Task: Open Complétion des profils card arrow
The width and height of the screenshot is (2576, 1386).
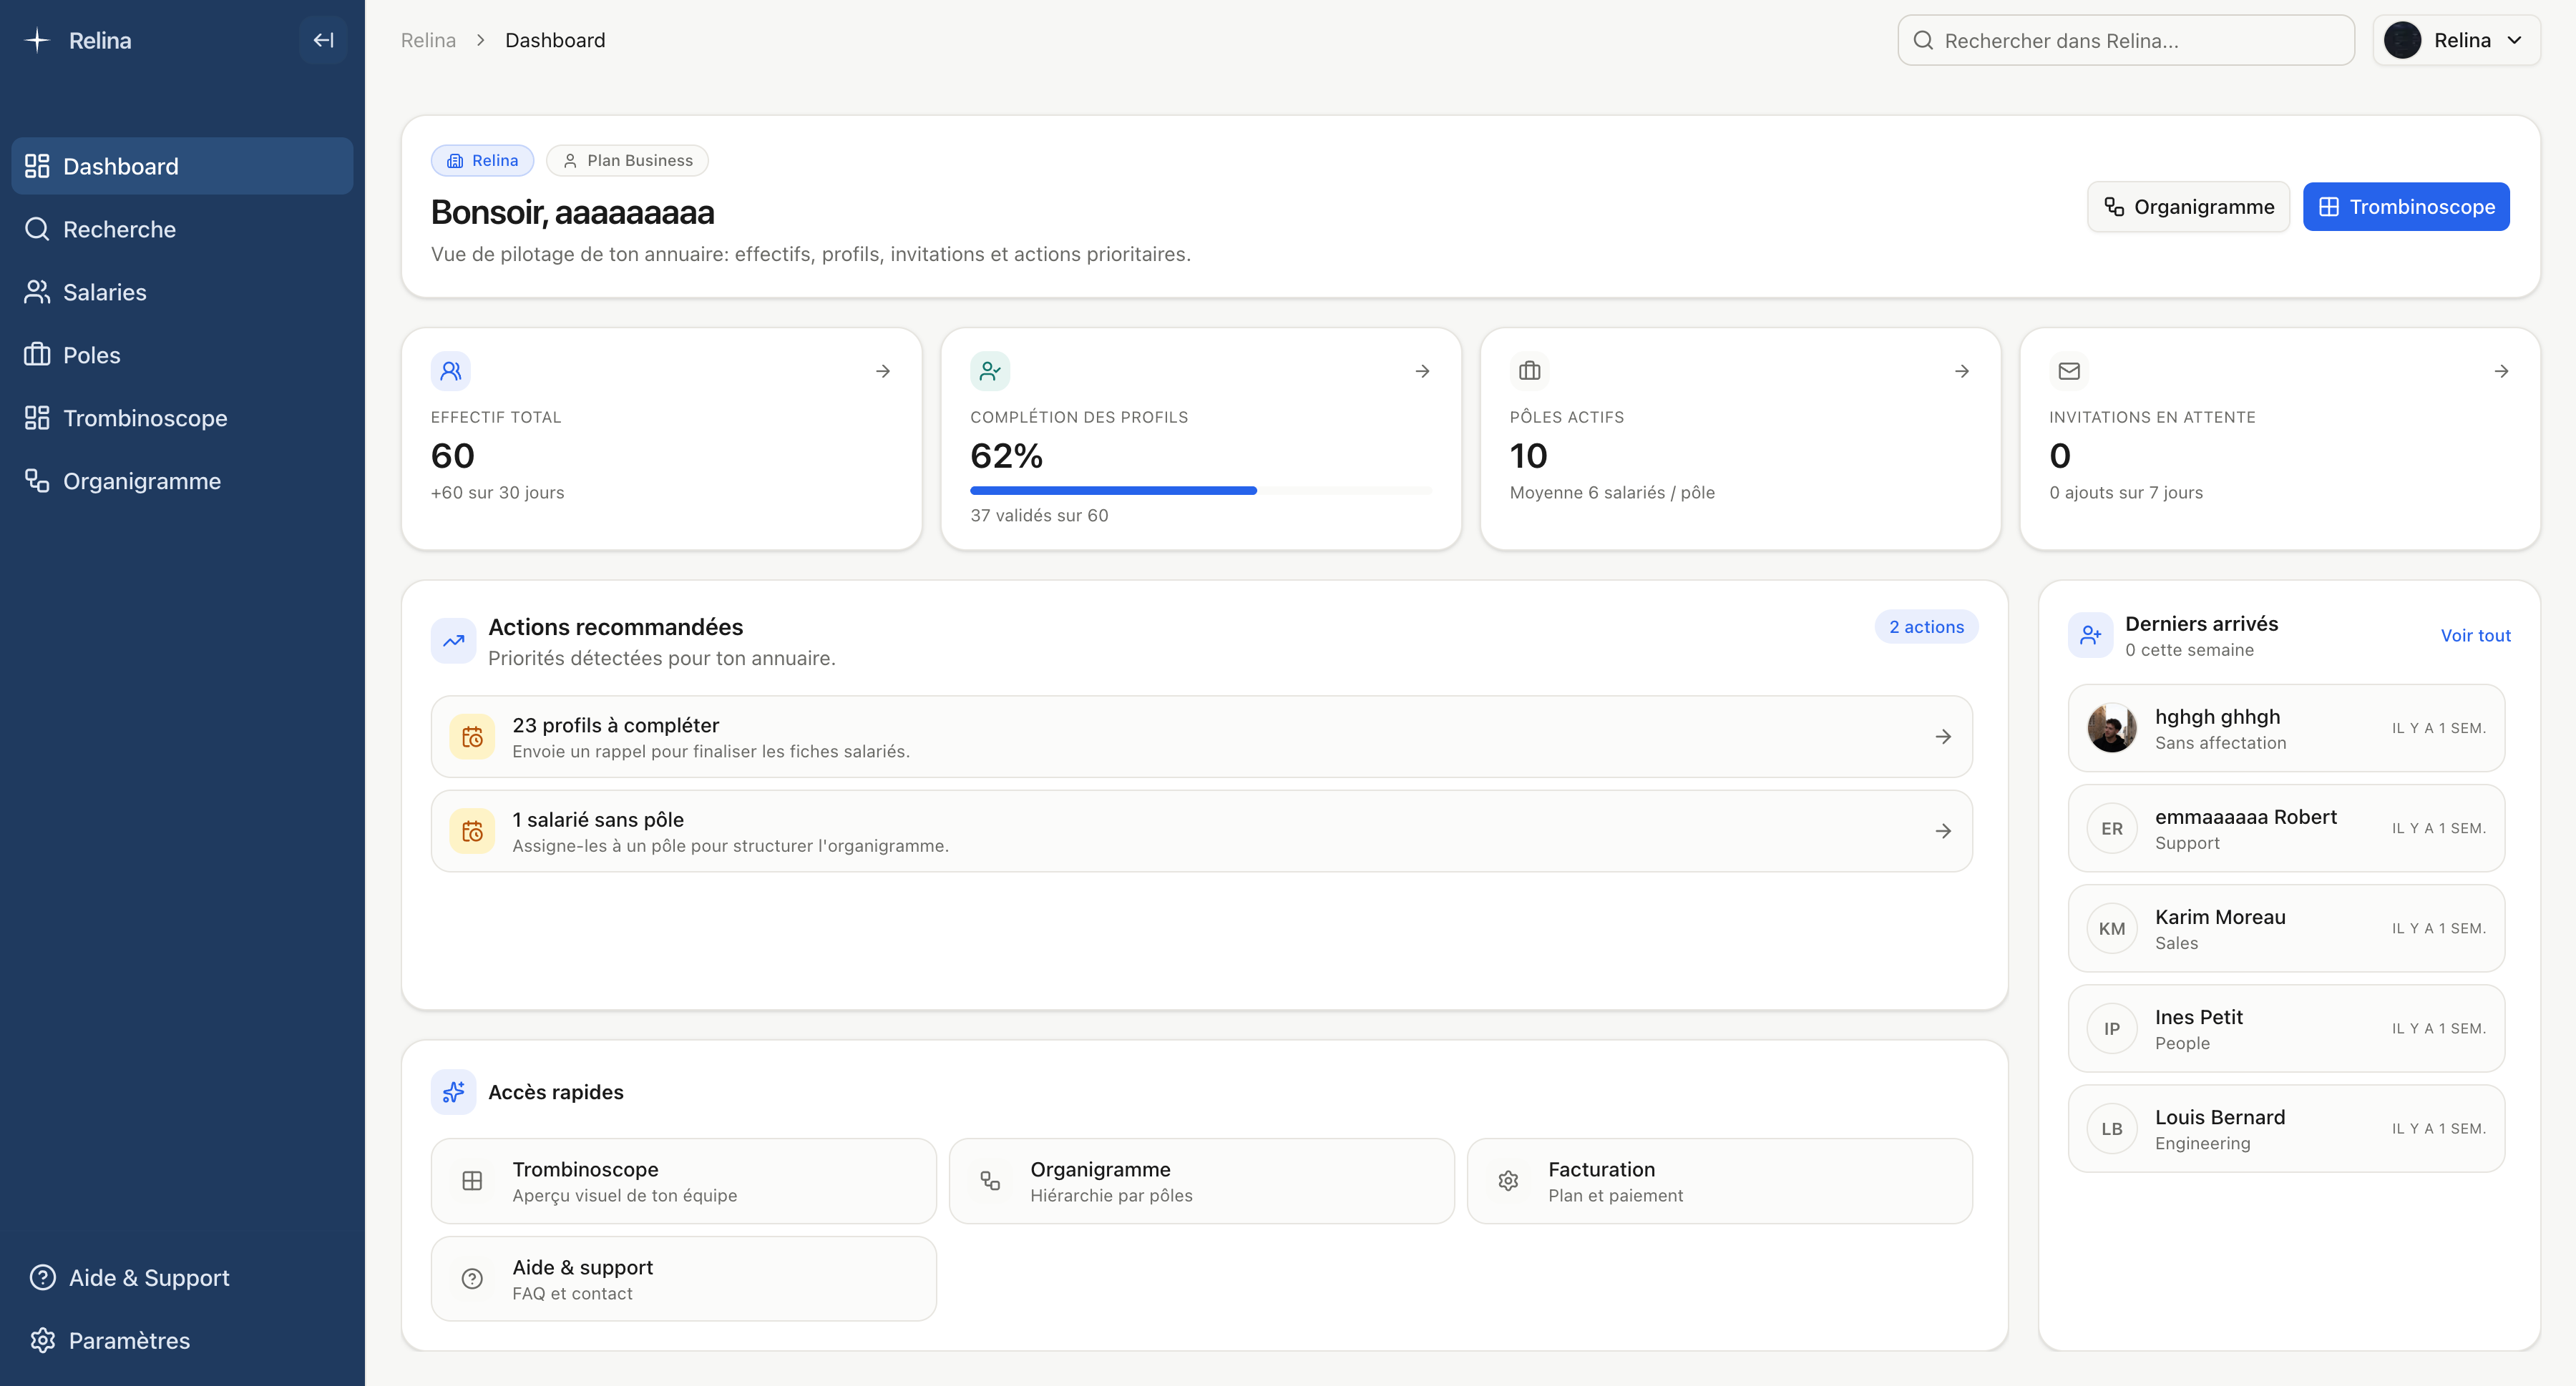Action: [x=1422, y=370]
